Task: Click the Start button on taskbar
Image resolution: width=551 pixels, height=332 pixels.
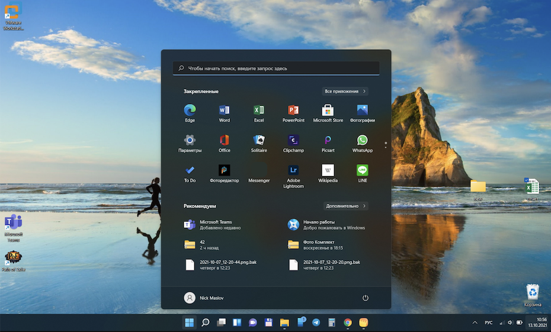Action: tap(189, 323)
